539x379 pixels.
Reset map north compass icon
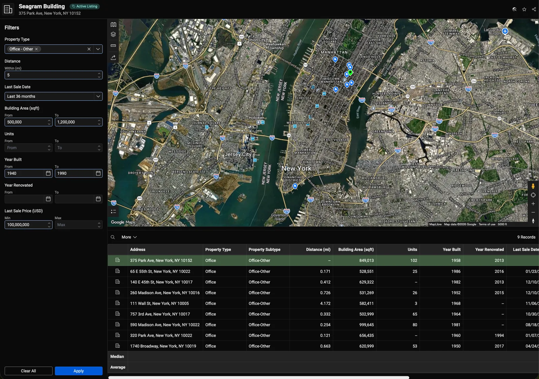tap(533, 221)
